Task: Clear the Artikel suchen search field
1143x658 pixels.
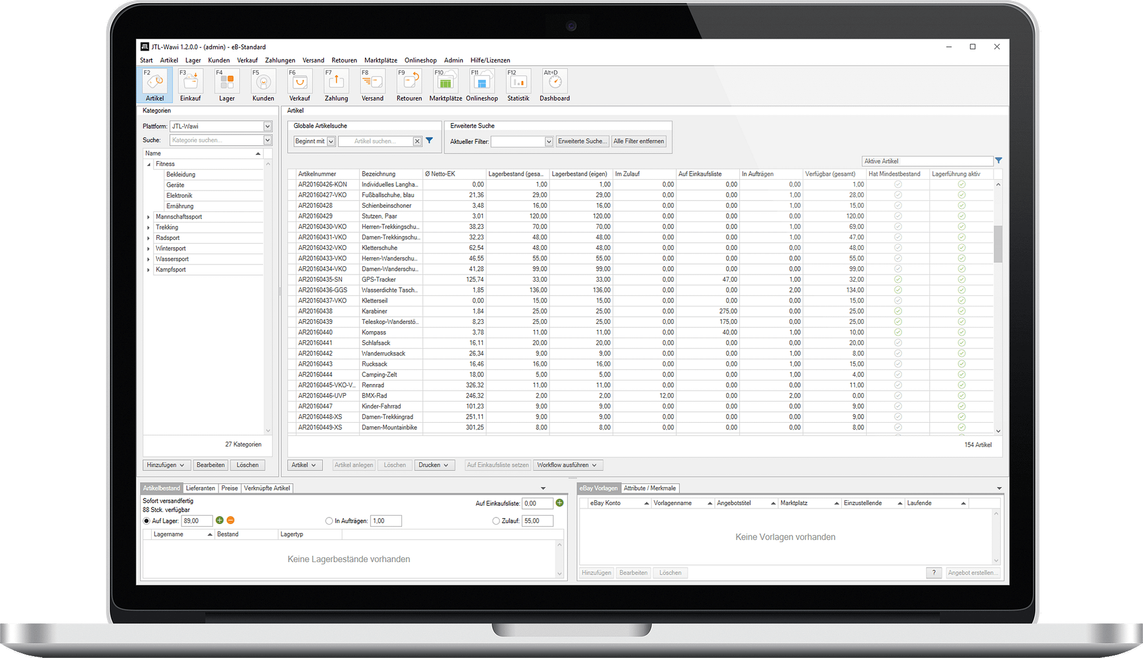Action: click(417, 141)
